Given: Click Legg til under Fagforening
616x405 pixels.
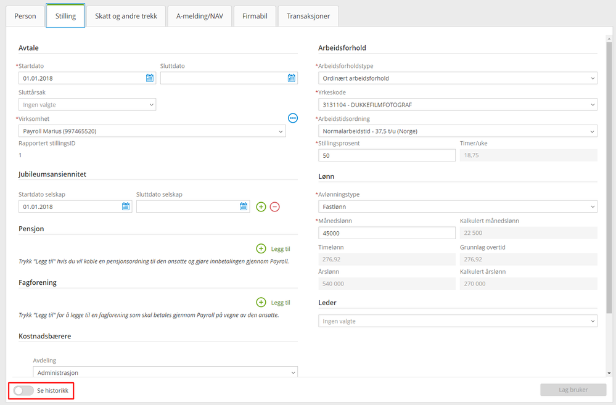Looking at the screenshot, I should pyautogui.click(x=281, y=303).
